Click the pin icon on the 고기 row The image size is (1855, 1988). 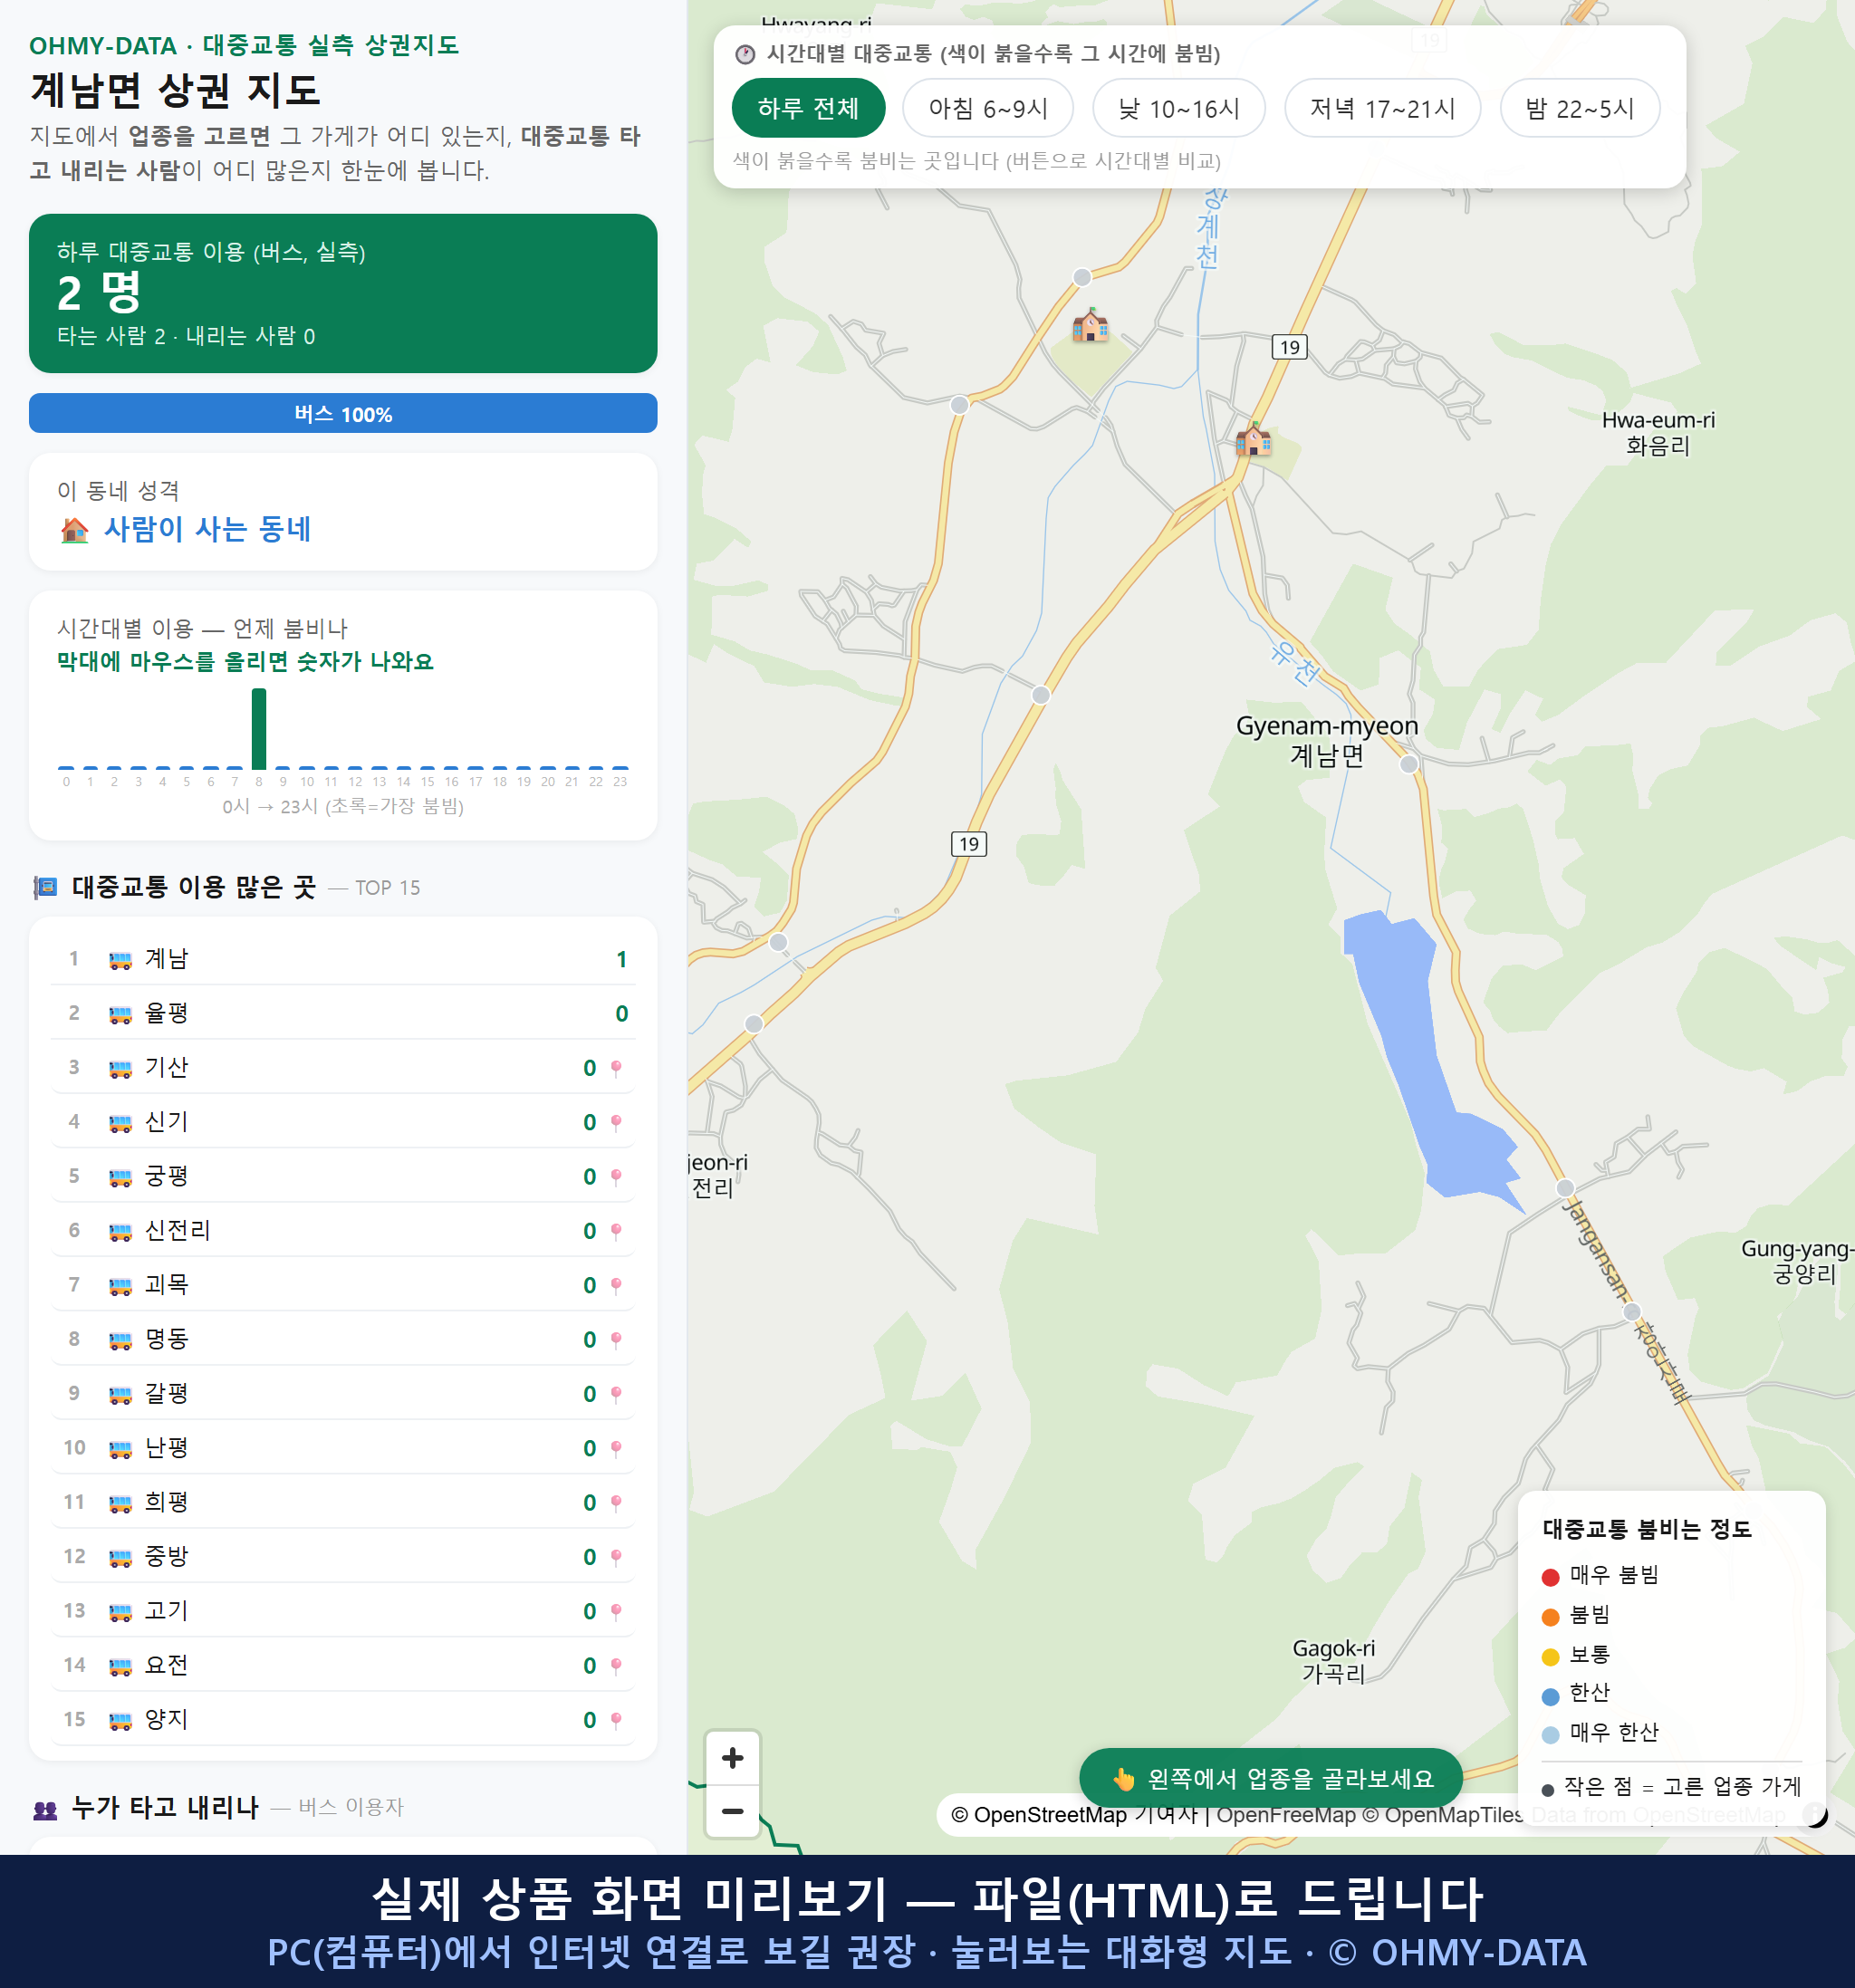tap(616, 1611)
